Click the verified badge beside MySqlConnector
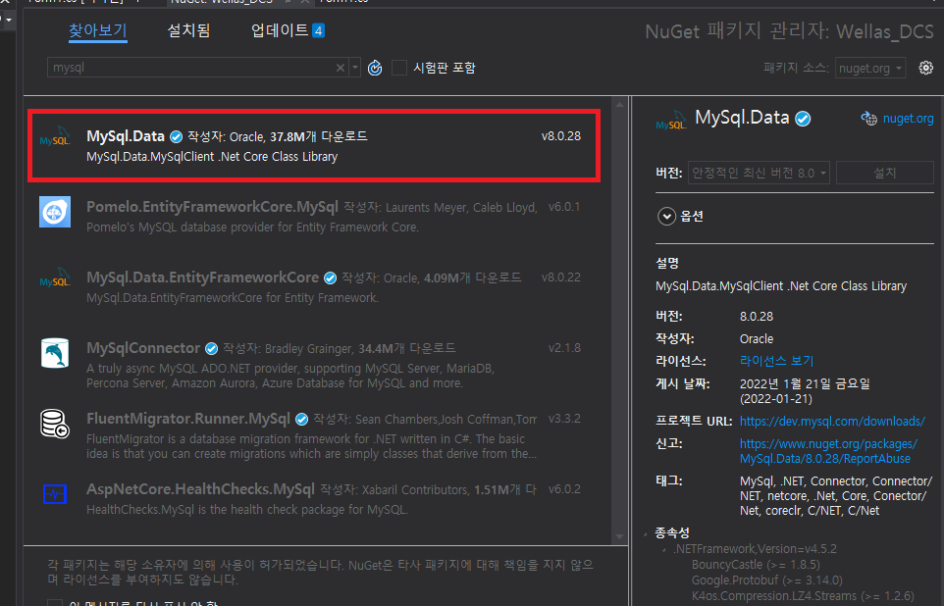This screenshot has width=944, height=606. tap(211, 348)
